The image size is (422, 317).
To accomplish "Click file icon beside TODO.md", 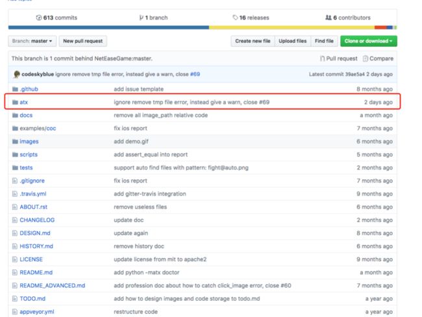I will coord(15,299).
